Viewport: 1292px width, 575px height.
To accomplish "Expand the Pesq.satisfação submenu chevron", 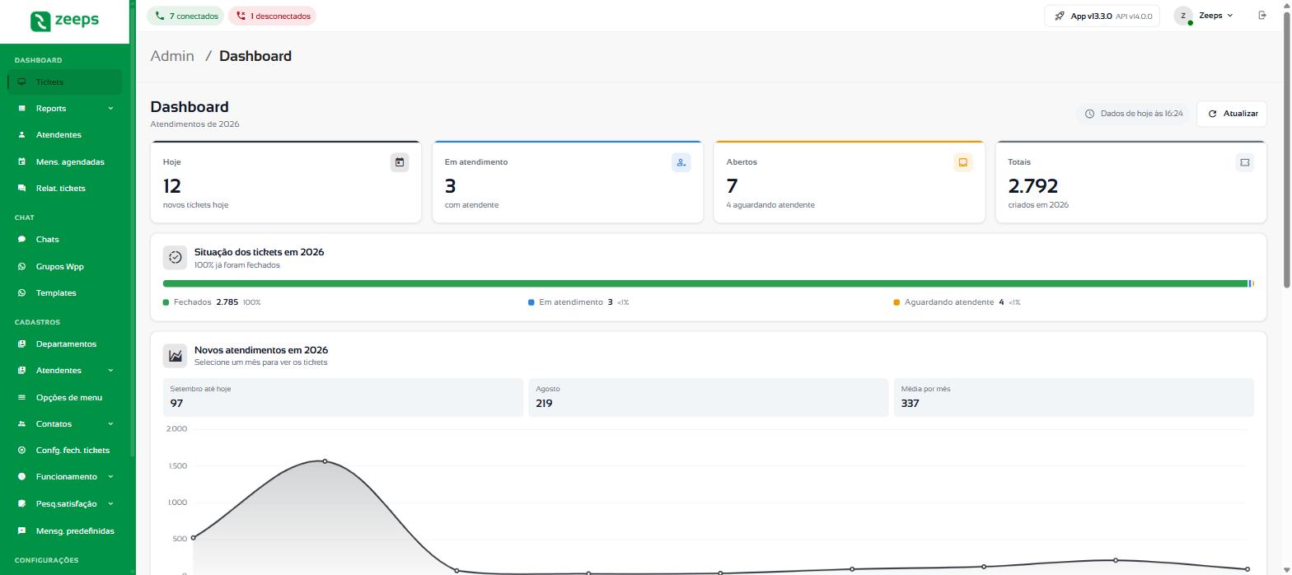I will coord(110,503).
